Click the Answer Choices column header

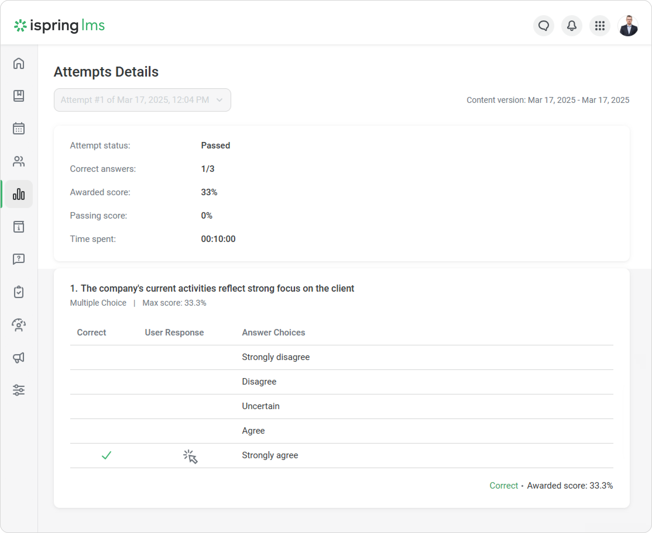tap(273, 333)
